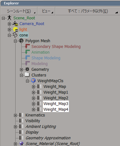The height and width of the screenshot is (146, 120).
Task: Click the Clusters folder icon
Action: point(27,75)
